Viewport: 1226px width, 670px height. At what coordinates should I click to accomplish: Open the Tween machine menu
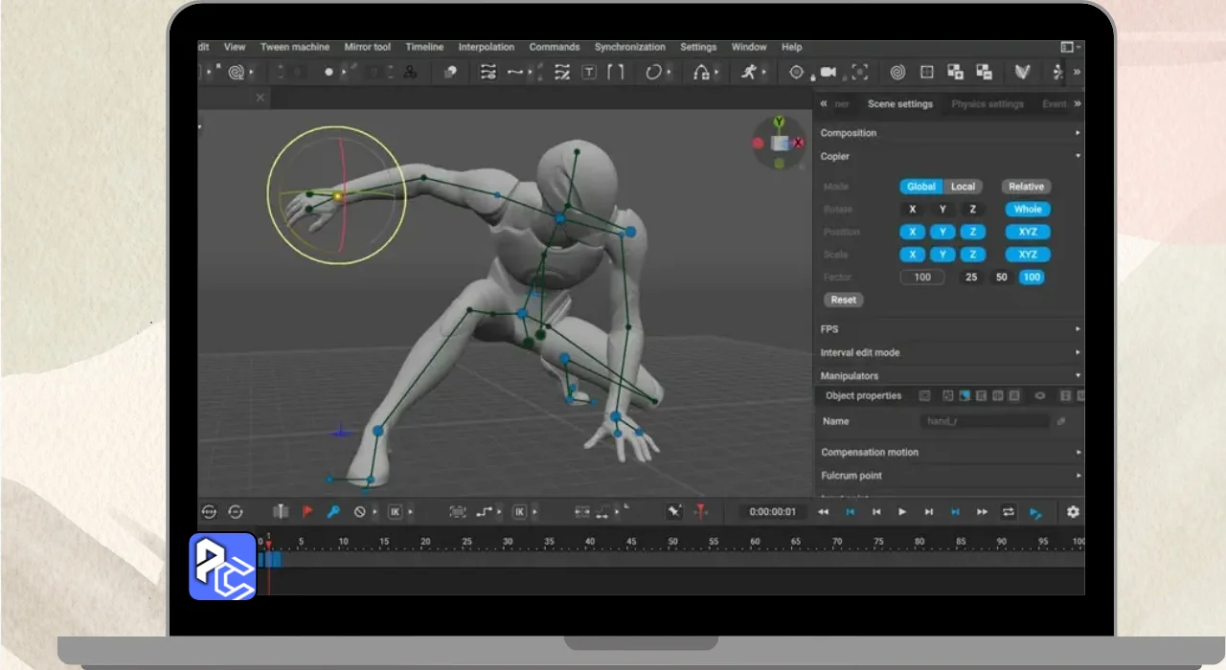pyautogui.click(x=294, y=47)
